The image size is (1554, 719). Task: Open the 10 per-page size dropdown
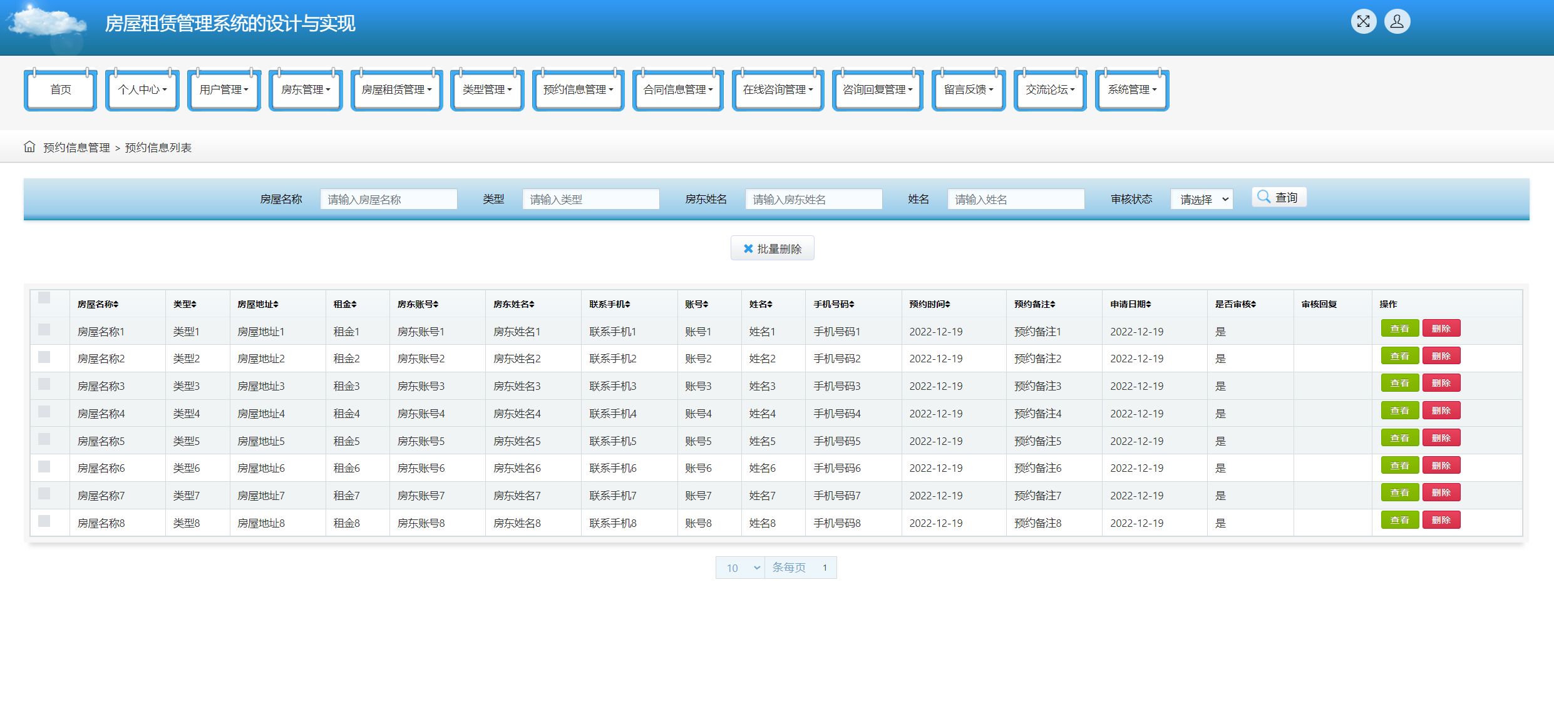(740, 568)
